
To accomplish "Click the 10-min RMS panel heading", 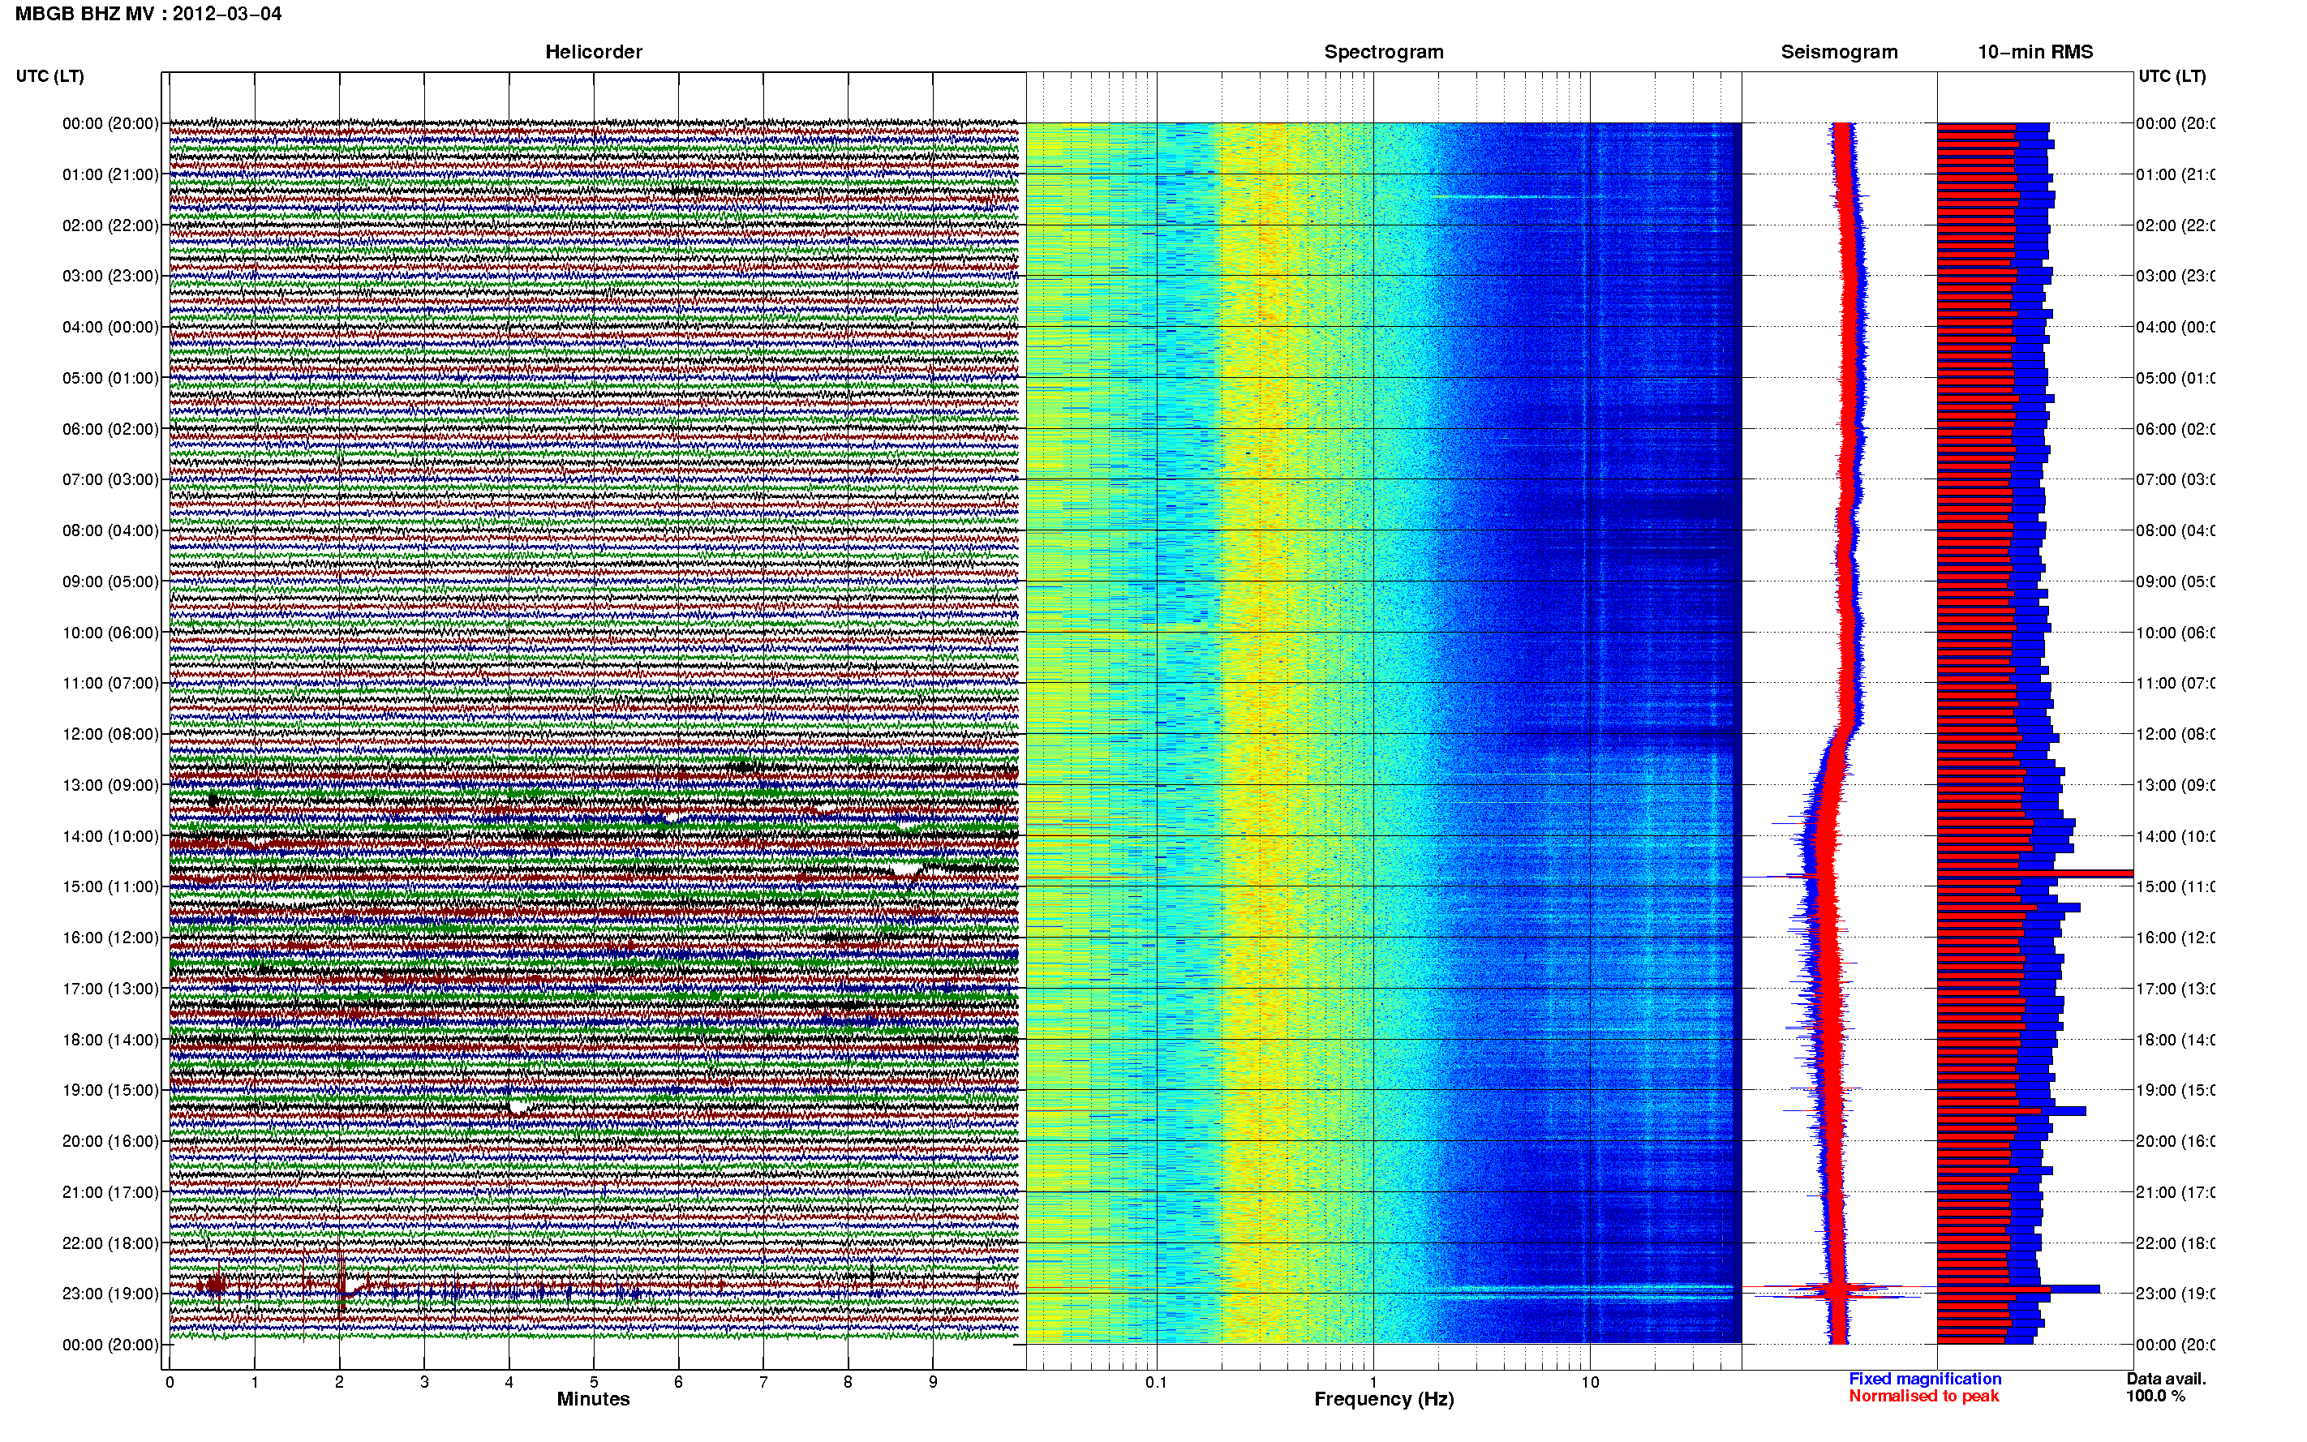I will (2035, 52).
